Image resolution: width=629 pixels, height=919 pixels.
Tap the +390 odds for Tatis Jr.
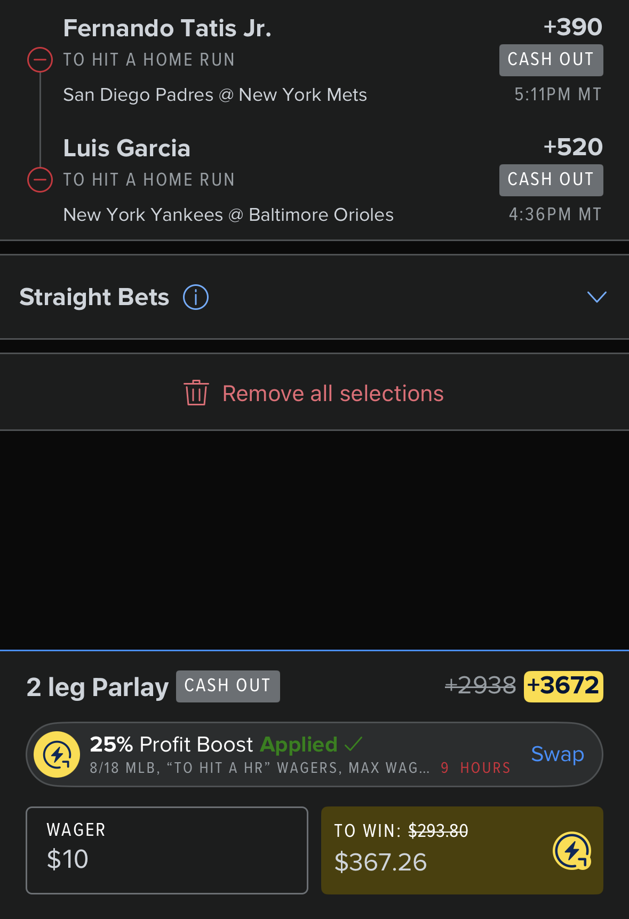tap(573, 27)
